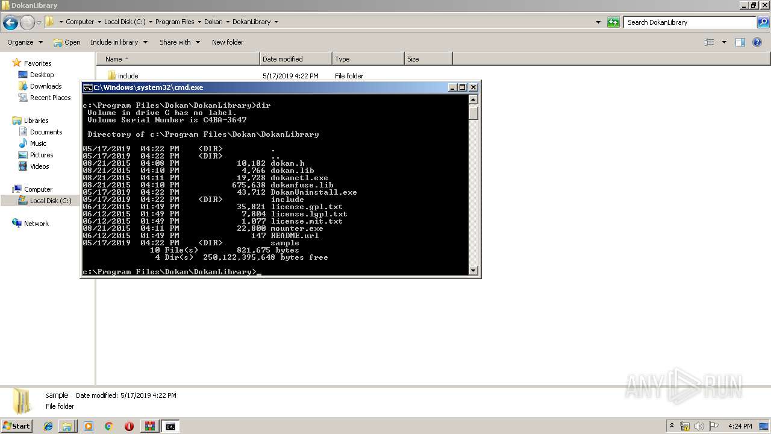This screenshot has width=771, height=434.
Task: Click the Explorer Forward navigation arrow
Action: click(27, 23)
